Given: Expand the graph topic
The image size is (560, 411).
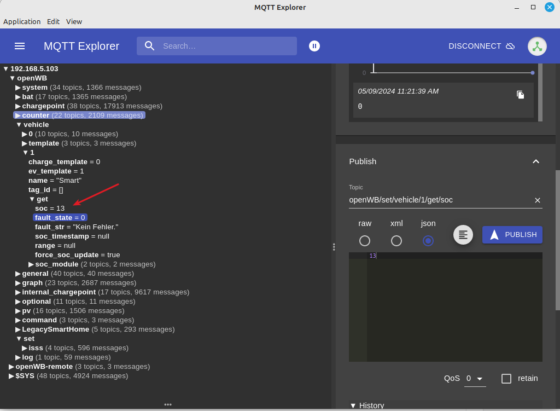Looking at the screenshot, I should [18, 283].
